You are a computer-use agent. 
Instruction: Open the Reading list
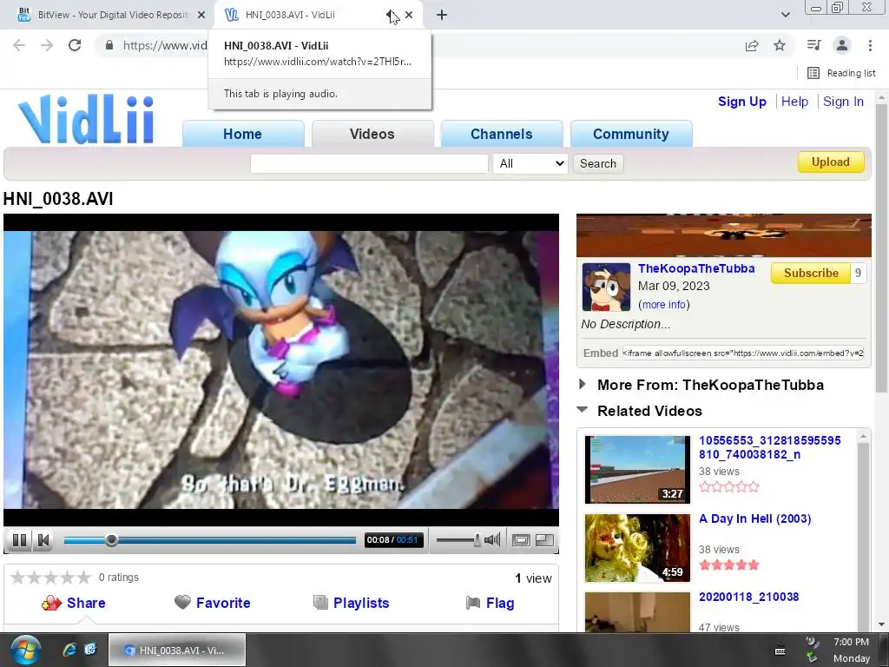pos(841,73)
